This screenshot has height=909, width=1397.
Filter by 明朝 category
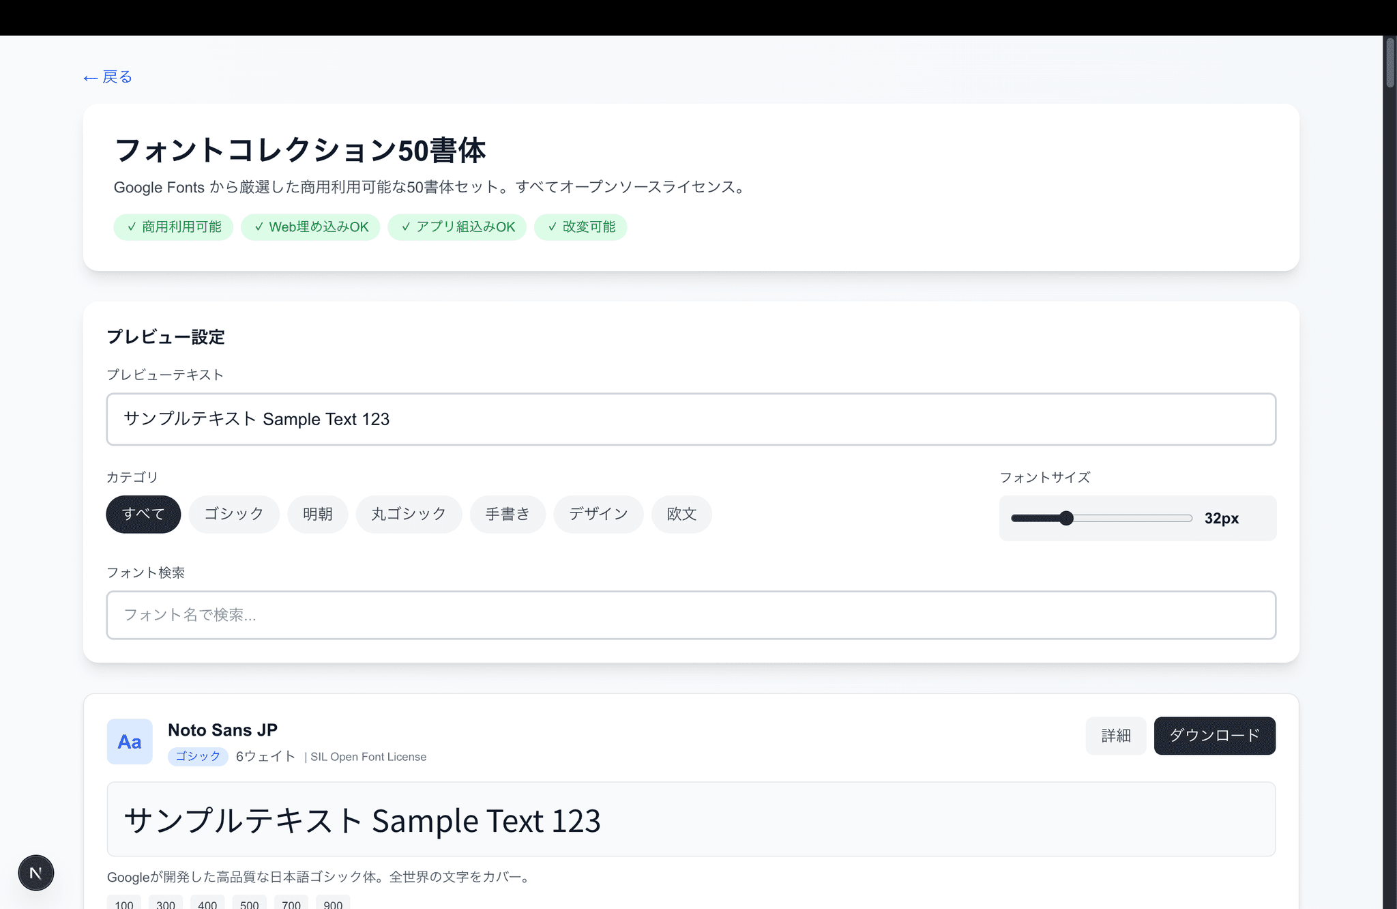point(318,514)
